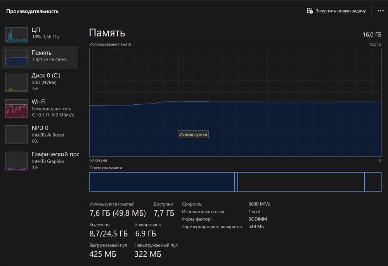Click the GPU purple usage thumbnail

(17, 161)
